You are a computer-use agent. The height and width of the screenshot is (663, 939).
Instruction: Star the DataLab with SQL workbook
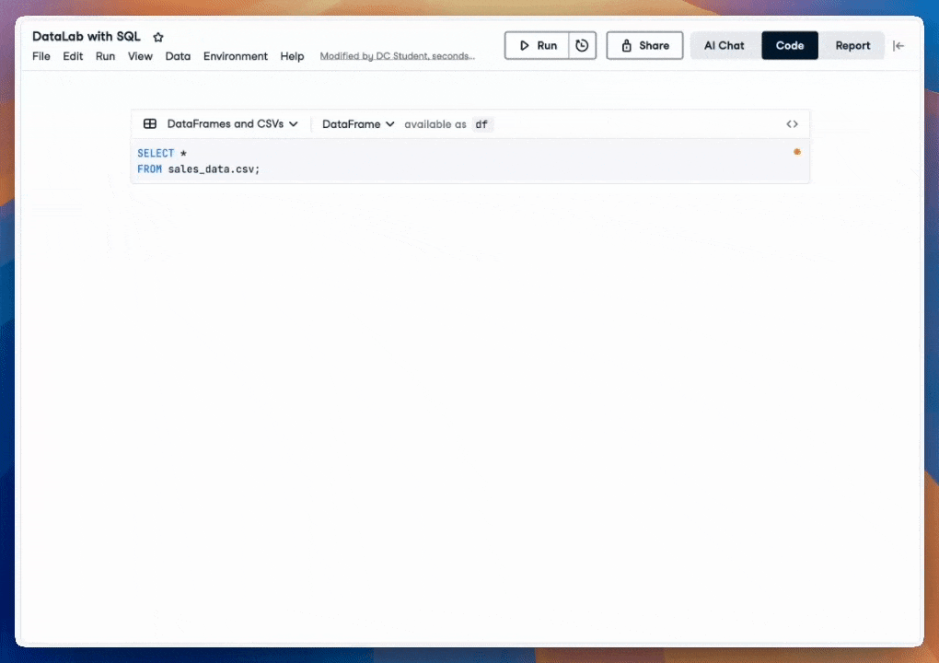pyautogui.click(x=158, y=37)
